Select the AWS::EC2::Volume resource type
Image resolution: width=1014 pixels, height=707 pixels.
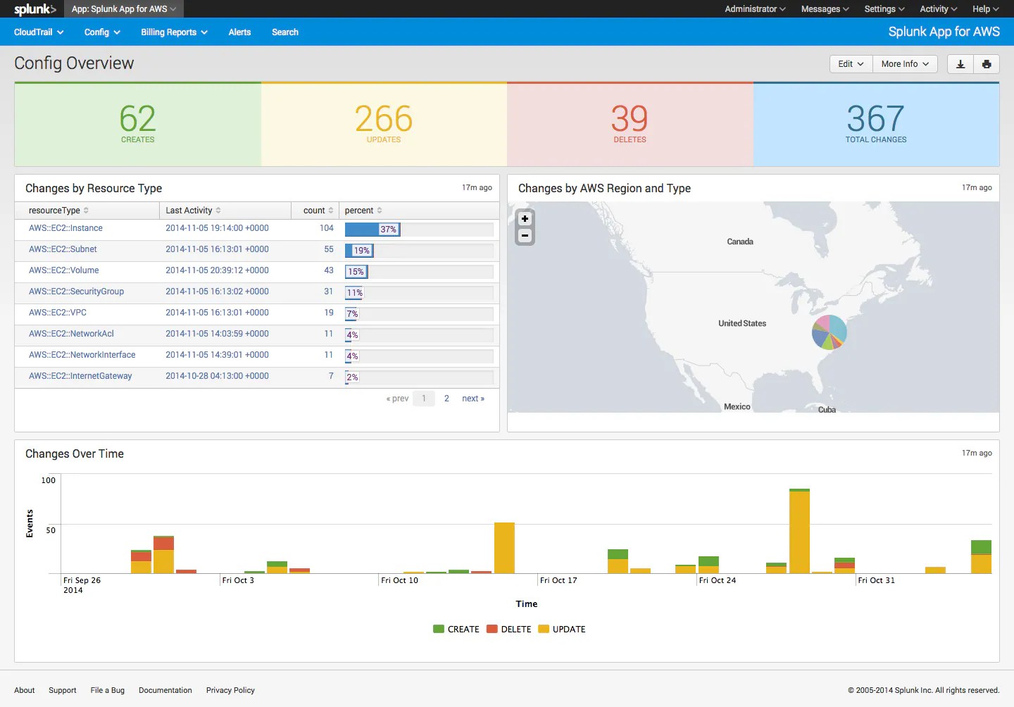coord(63,270)
